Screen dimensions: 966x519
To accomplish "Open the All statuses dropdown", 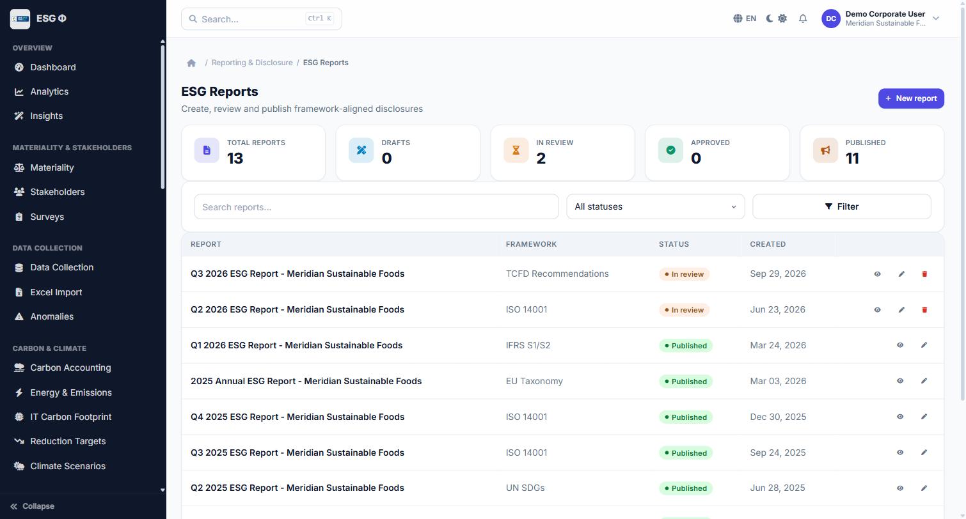I will (656, 206).
